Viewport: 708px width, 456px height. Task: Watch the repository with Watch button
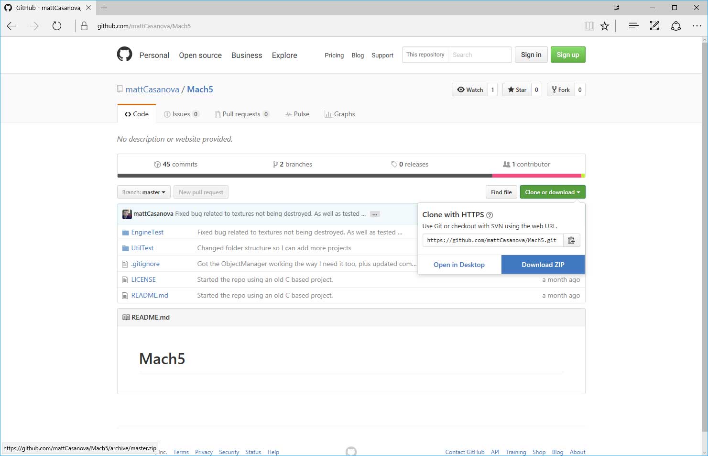pyautogui.click(x=470, y=89)
